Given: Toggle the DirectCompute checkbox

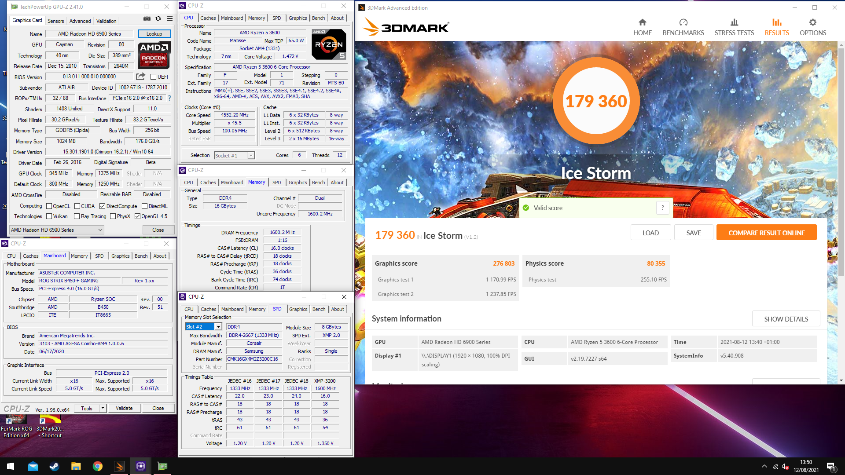Looking at the screenshot, I should point(103,206).
